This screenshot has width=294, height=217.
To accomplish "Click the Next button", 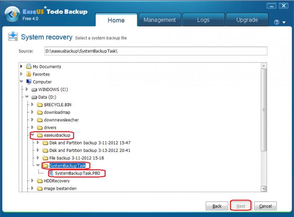I will 241,206.
